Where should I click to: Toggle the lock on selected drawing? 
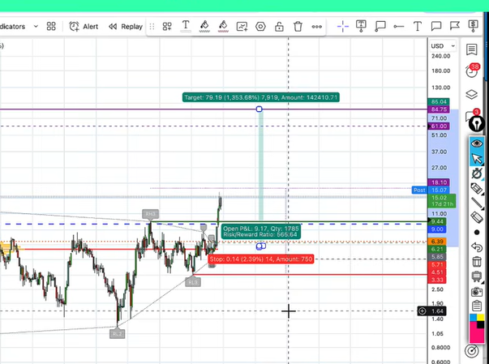coord(279,27)
